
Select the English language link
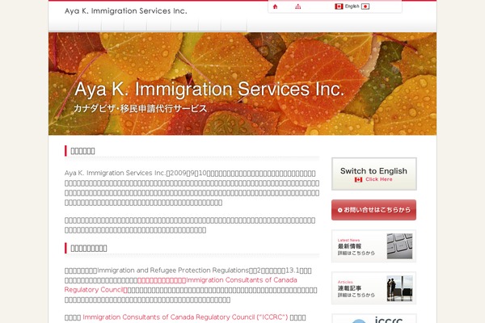(x=352, y=6)
